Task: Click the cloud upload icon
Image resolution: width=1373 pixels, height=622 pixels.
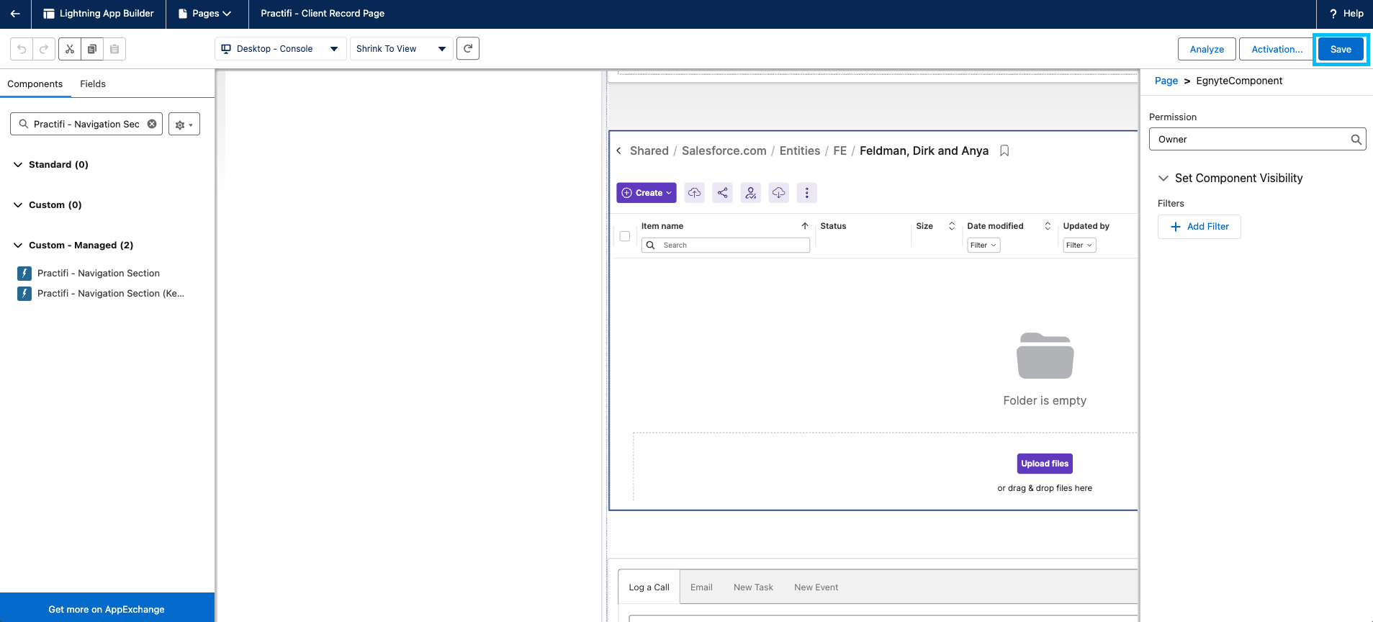Action: click(694, 193)
